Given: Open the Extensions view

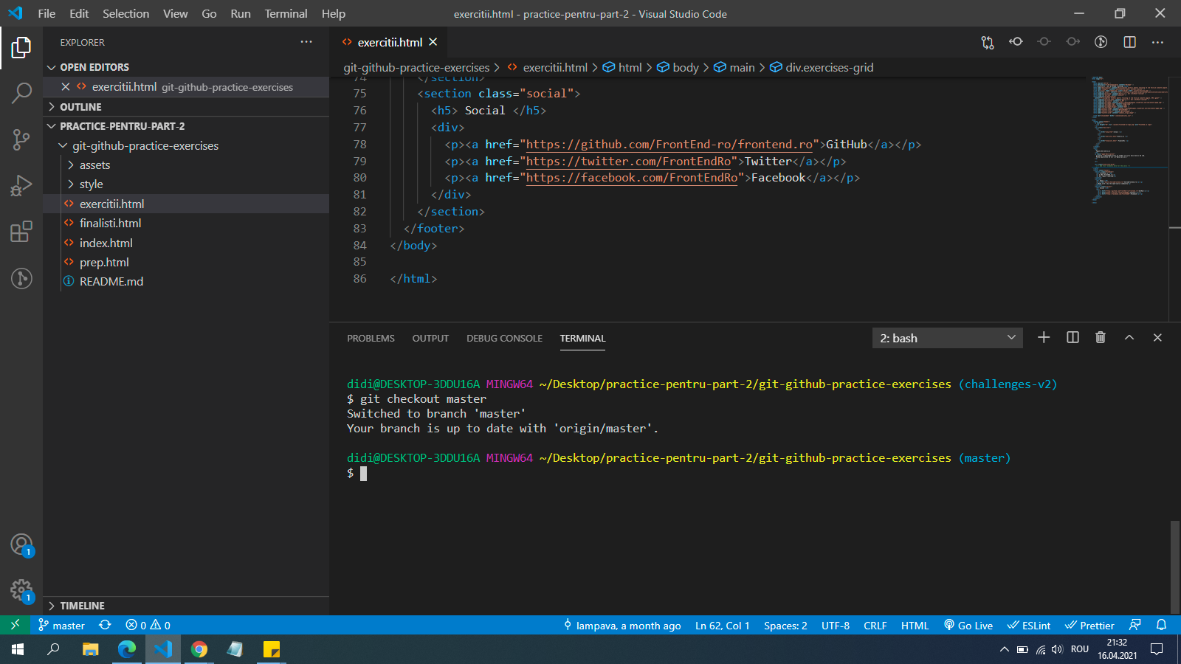Looking at the screenshot, I should (x=21, y=232).
